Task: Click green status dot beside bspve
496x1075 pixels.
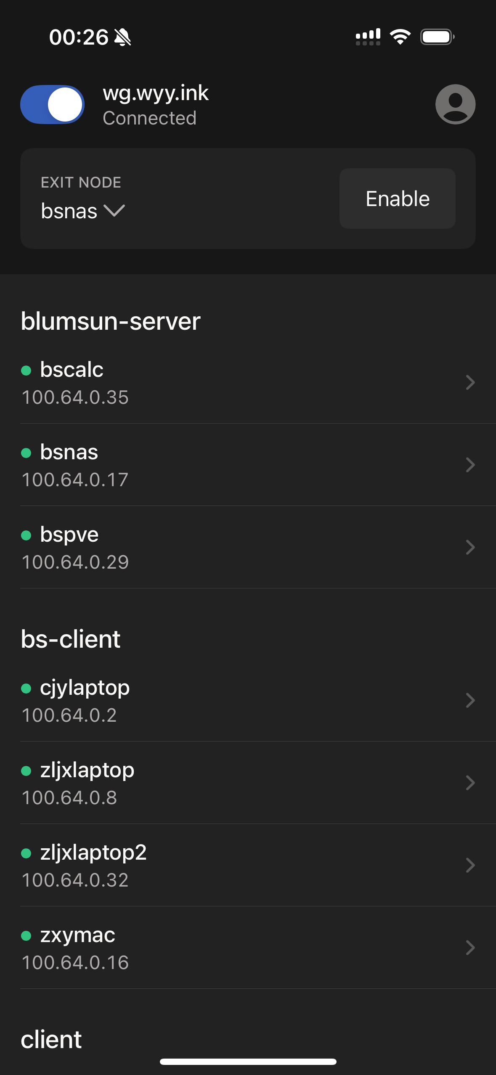Action: [x=26, y=535]
